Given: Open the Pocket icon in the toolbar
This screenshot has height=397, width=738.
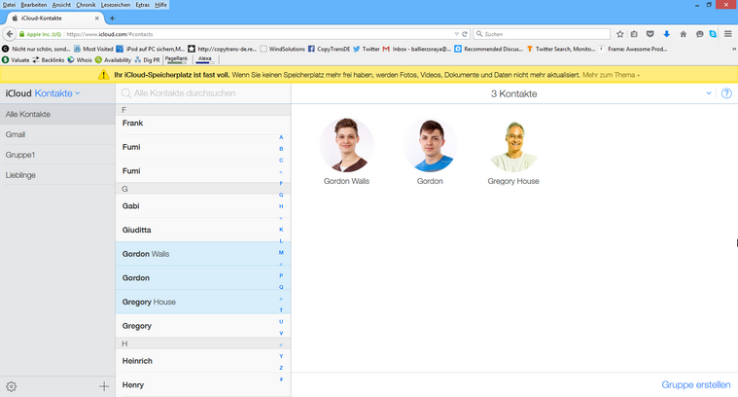Looking at the screenshot, I should click(650, 34).
